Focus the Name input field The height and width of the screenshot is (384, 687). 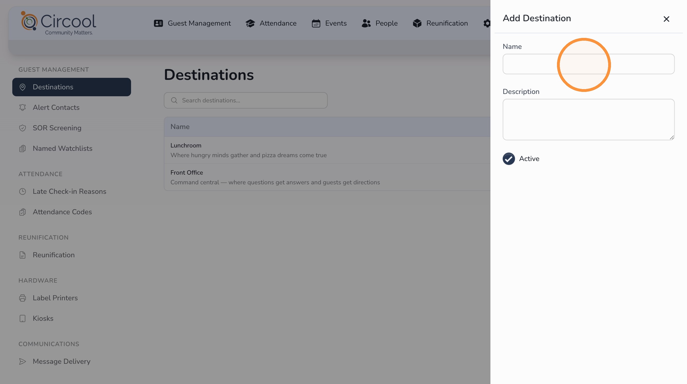coord(589,64)
